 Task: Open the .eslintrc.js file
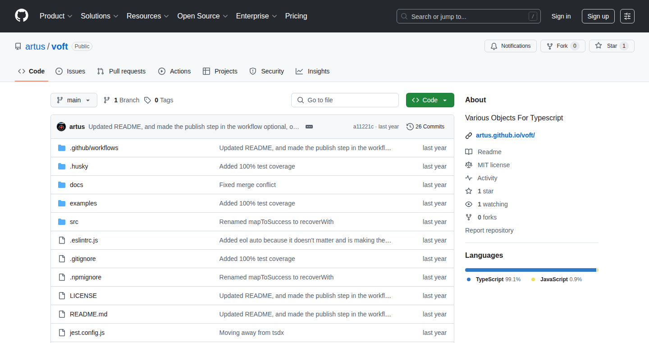tap(84, 240)
